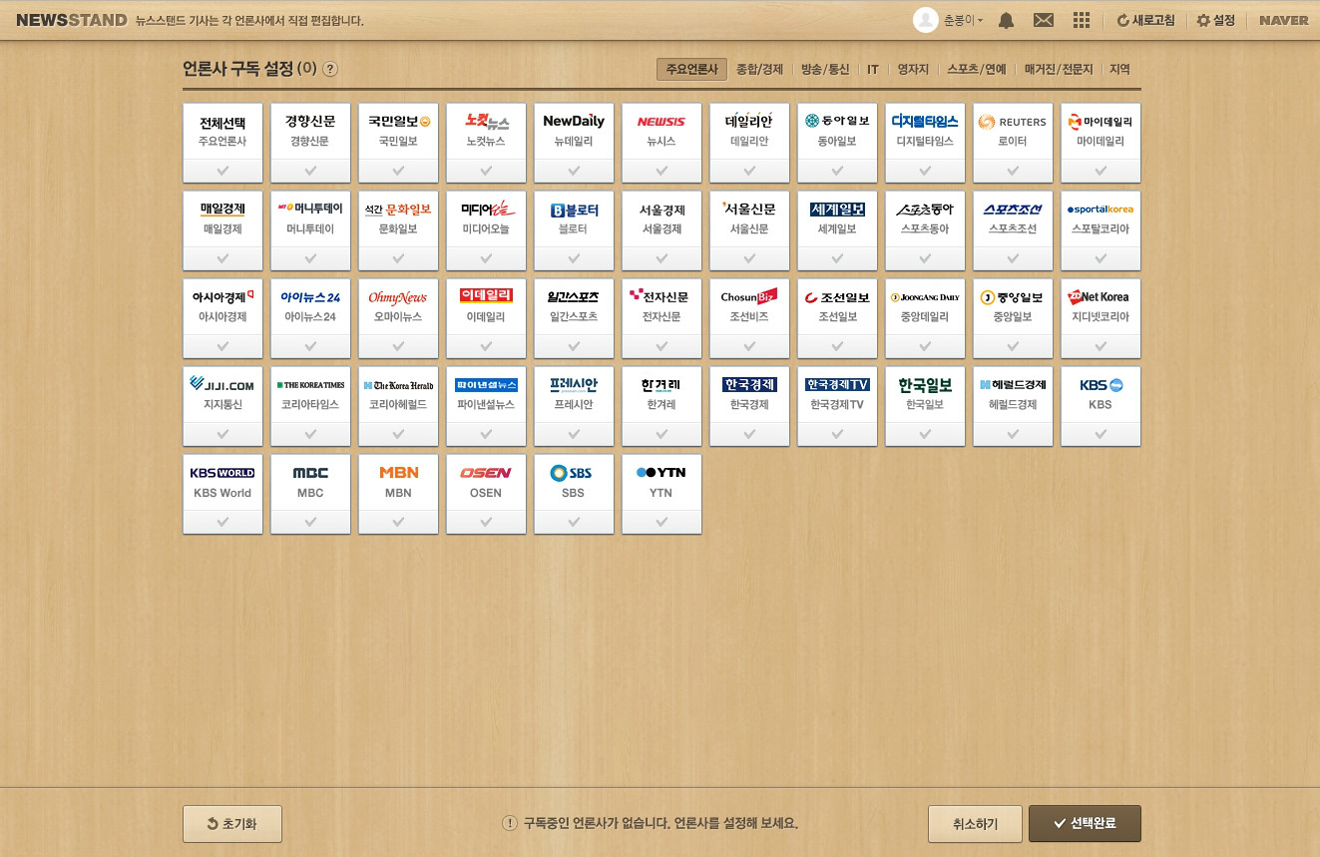1320x857 pixels.
Task: Go to the NAVER link
Action: click(x=1283, y=20)
